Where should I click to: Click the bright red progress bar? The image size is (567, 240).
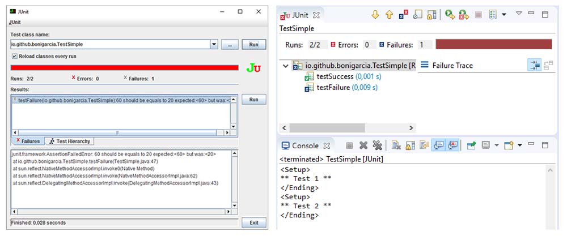[125, 67]
